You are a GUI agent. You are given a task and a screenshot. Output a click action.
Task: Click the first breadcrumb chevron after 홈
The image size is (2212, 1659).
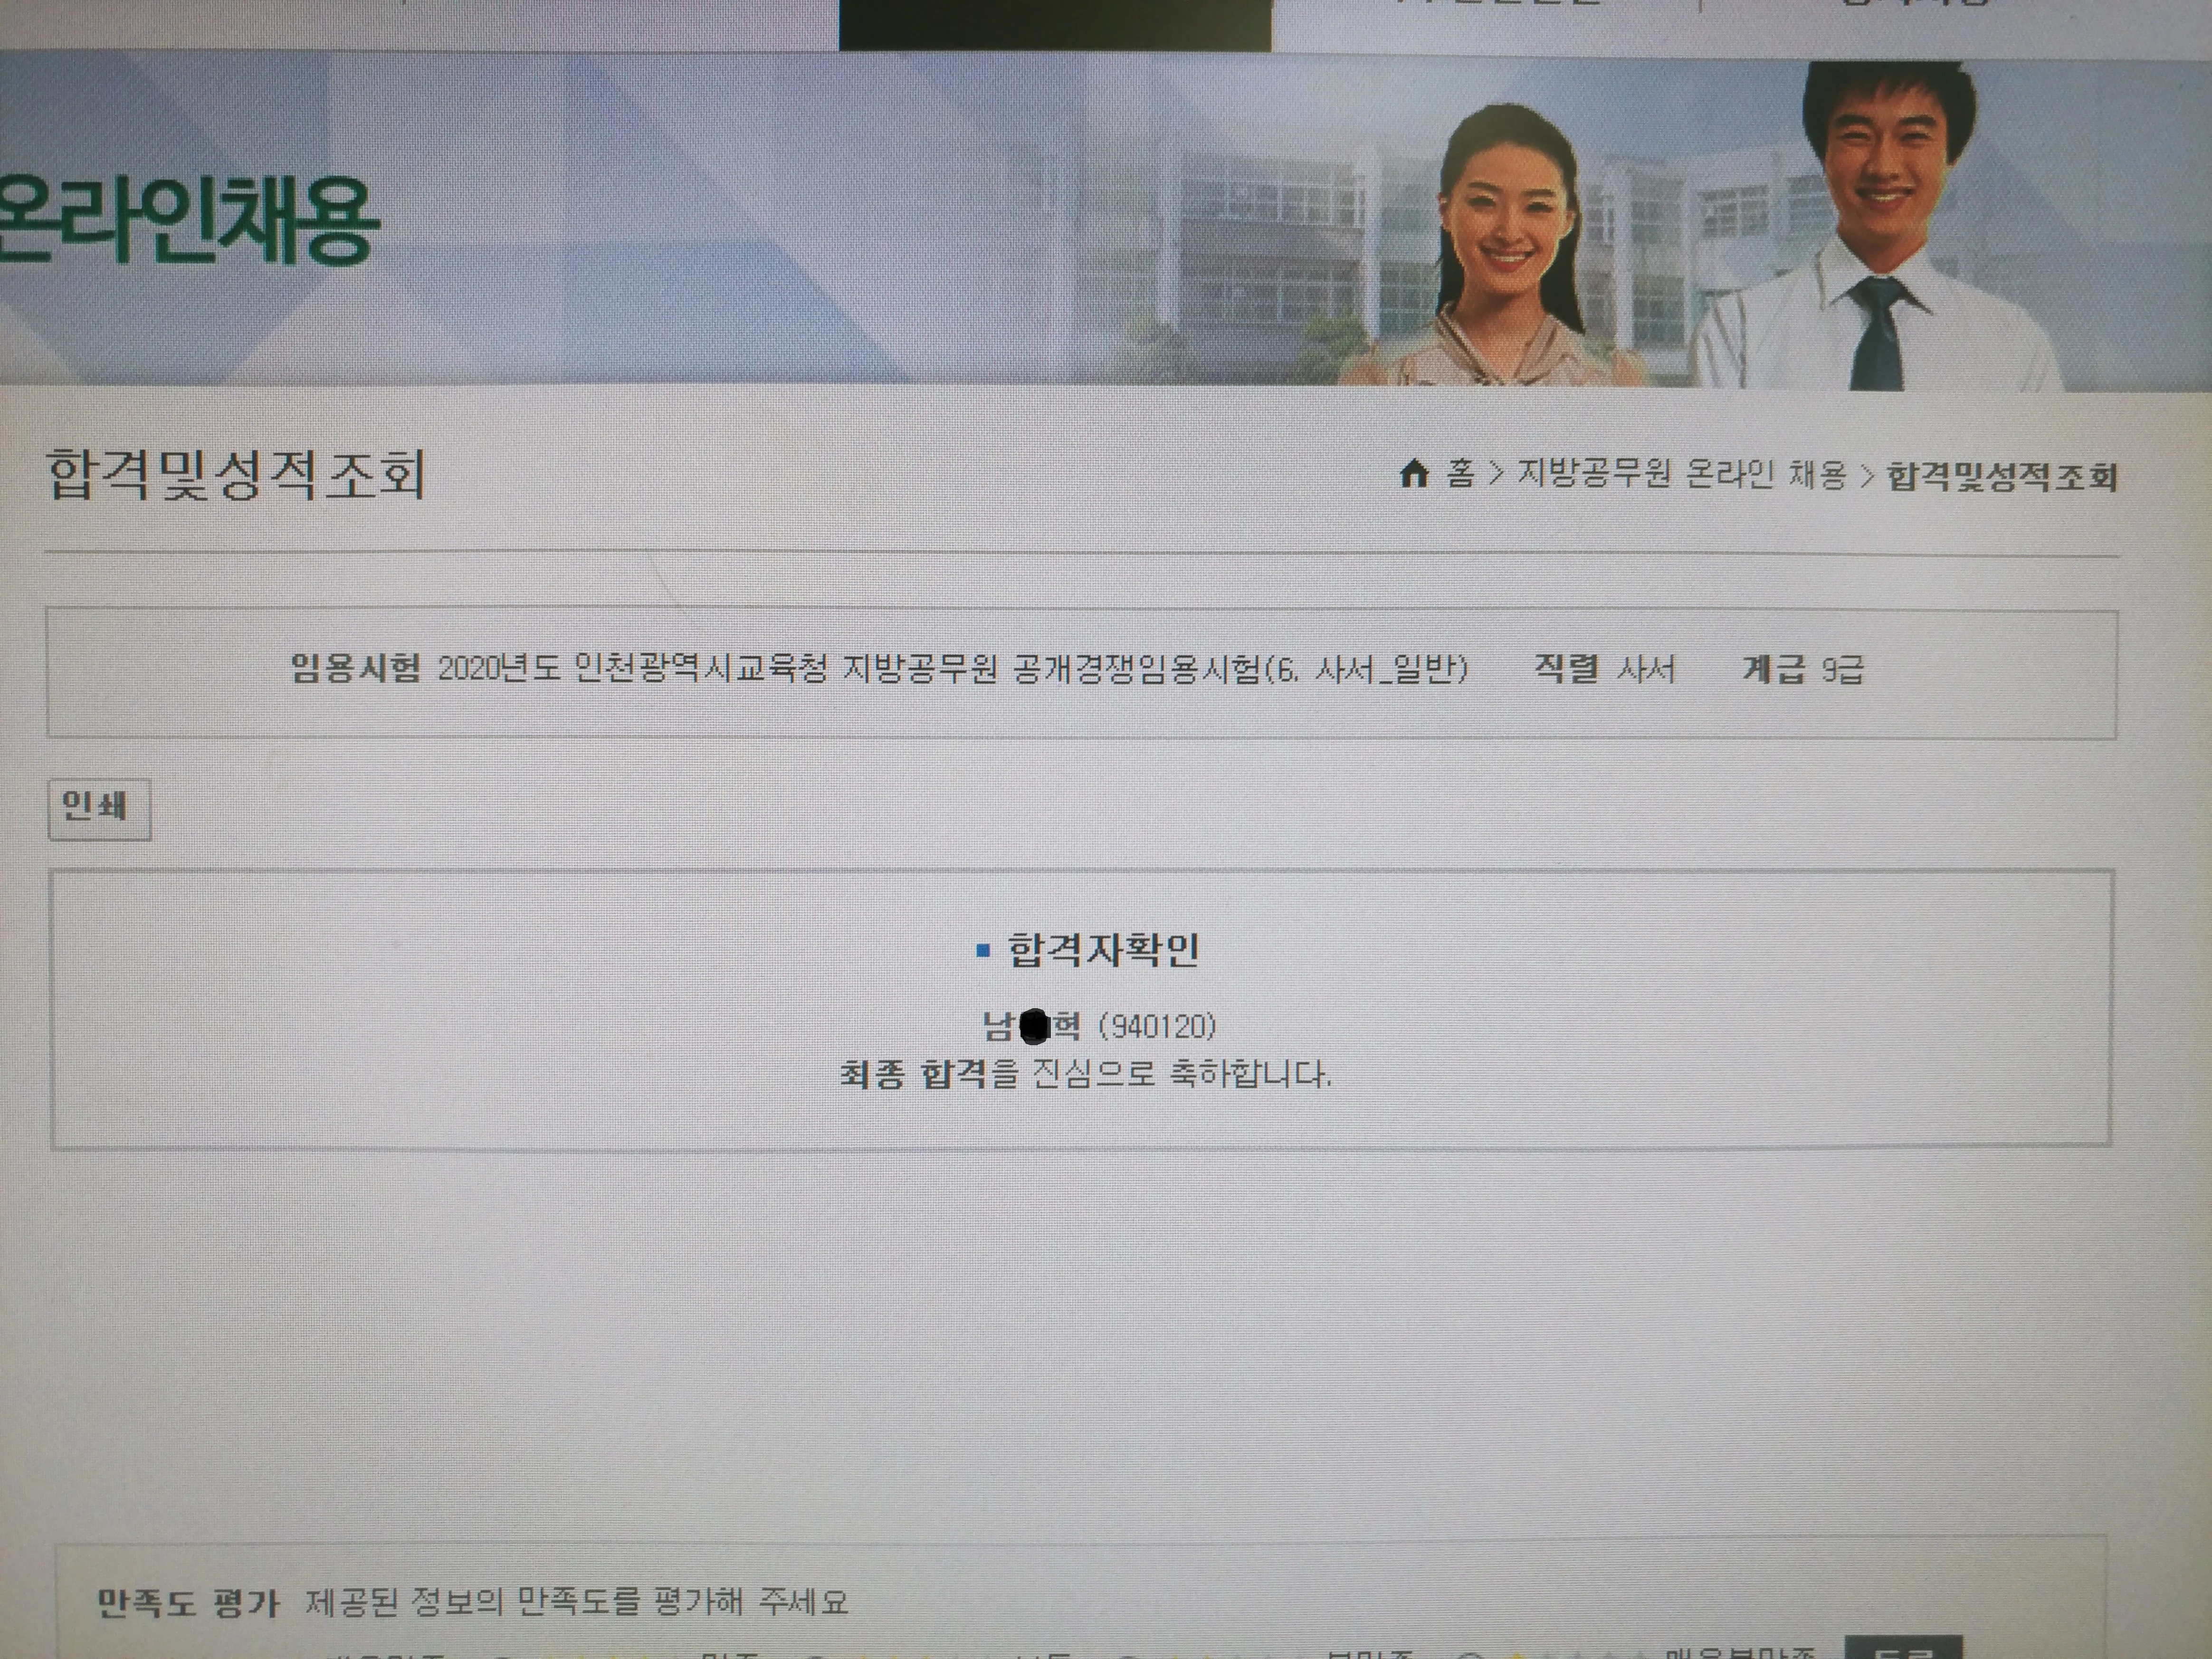click(x=1497, y=474)
